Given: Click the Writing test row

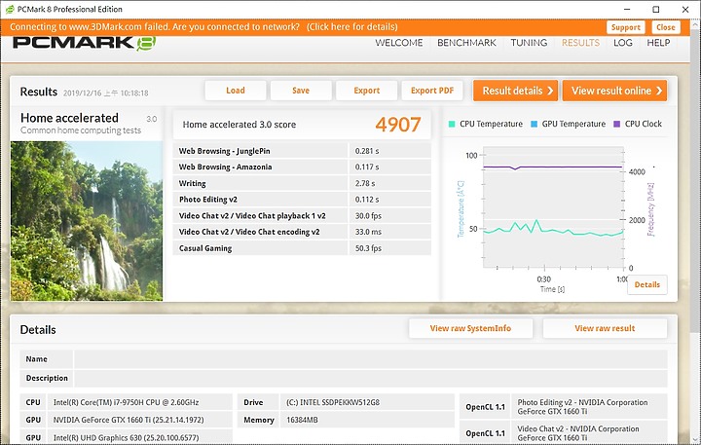Looking at the screenshot, I should tap(302, 183).
